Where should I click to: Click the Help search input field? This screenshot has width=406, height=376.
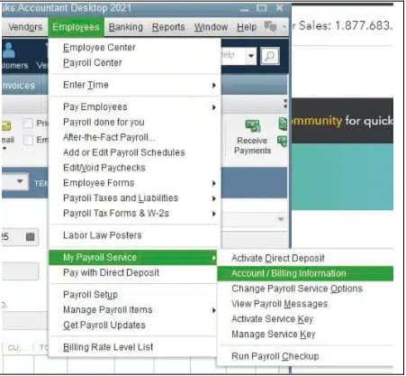click(x=232, y=56)
